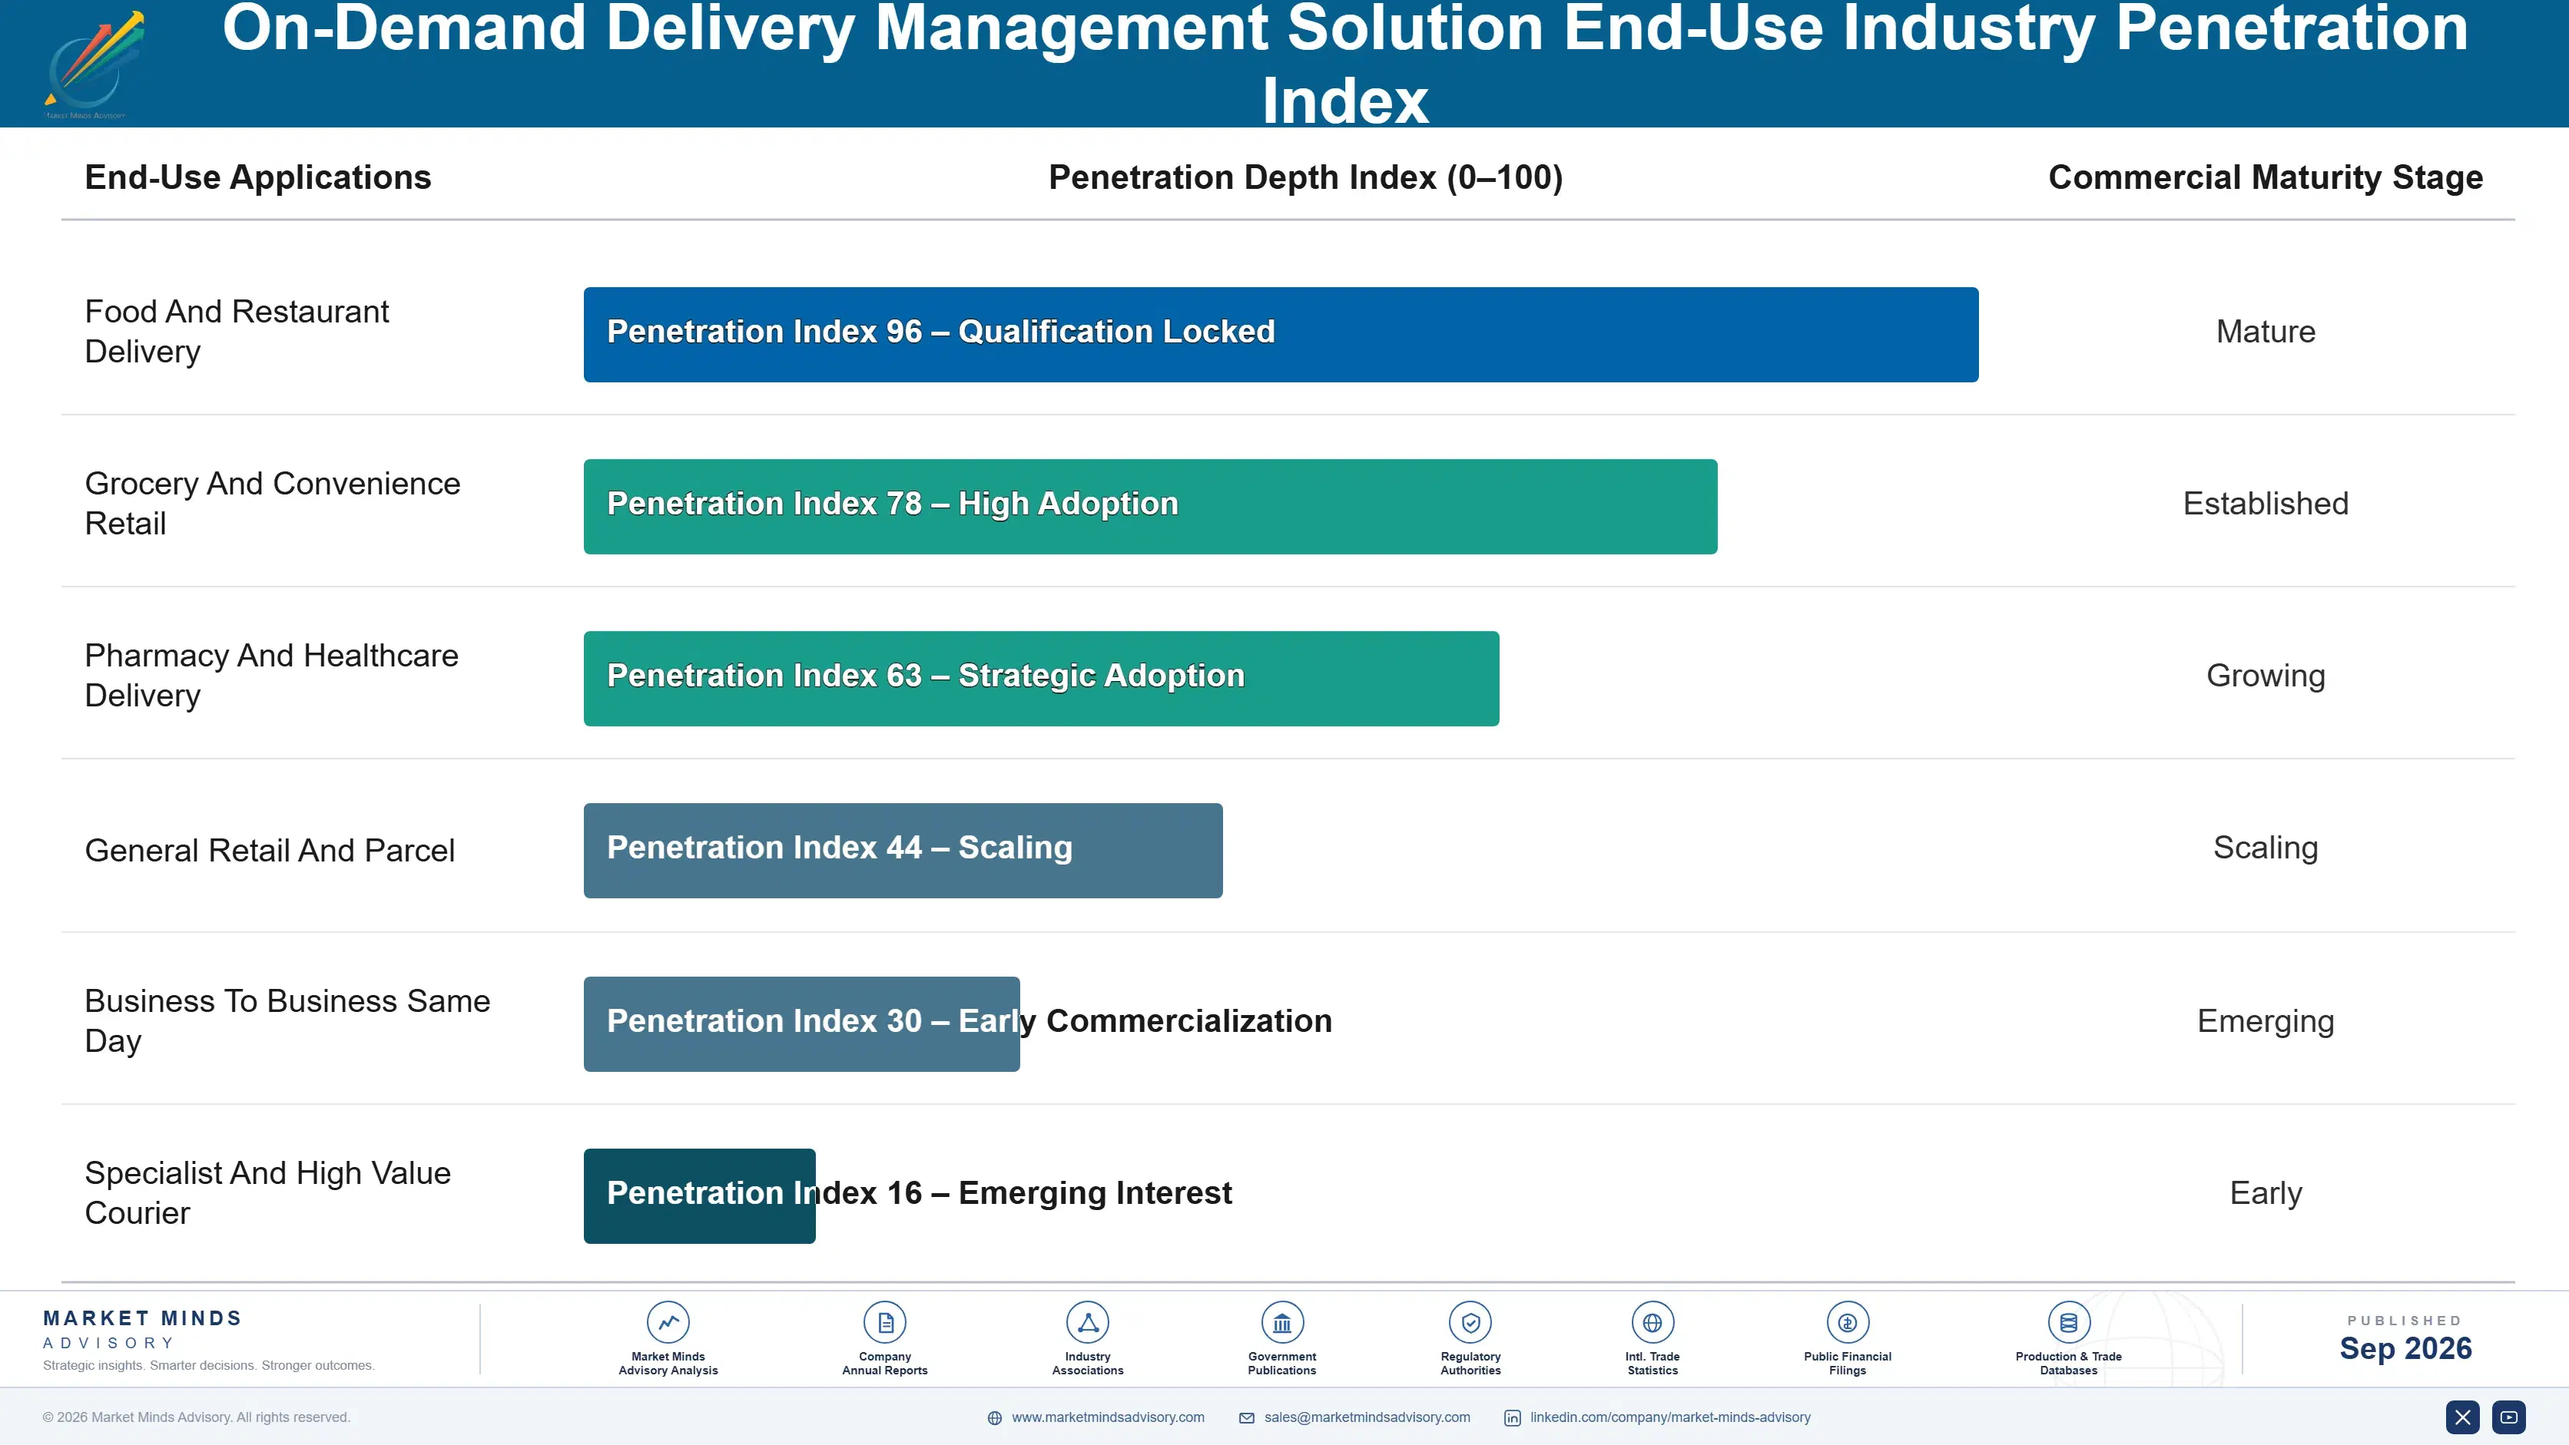Select Specialist And High Value Courier label
Viewport: 2569px width, 1445px height.
click(267, 1193)
